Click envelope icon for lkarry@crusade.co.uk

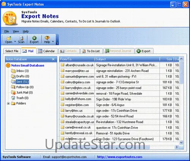coord(62,116)
